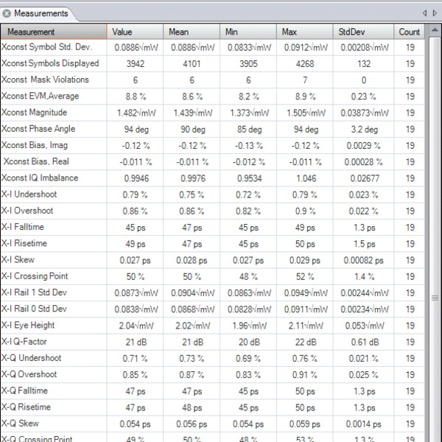Click the Min column header
The width and height of the screenshot is (442, 442).
249,32
